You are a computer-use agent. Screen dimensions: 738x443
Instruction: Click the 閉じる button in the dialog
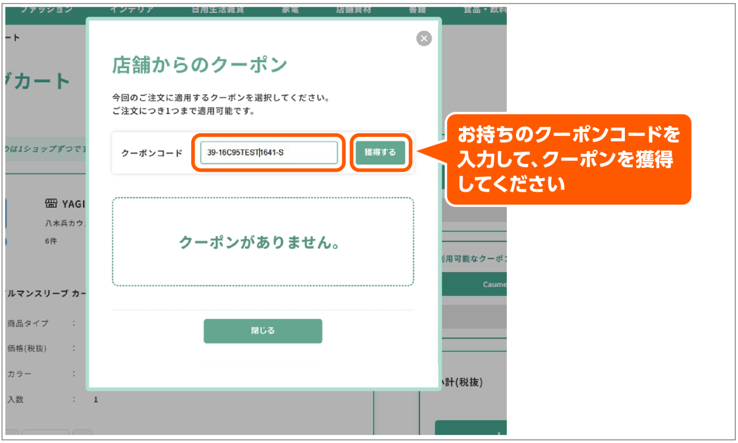click(263, 331)
